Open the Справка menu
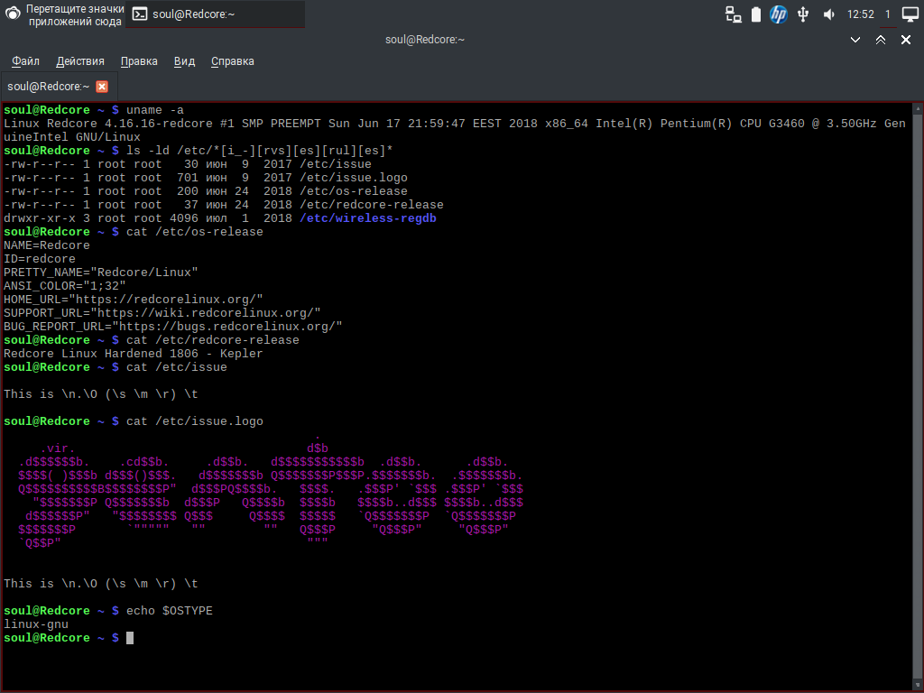The height and width of the screenshot is (693, 924). pos(233,61)
